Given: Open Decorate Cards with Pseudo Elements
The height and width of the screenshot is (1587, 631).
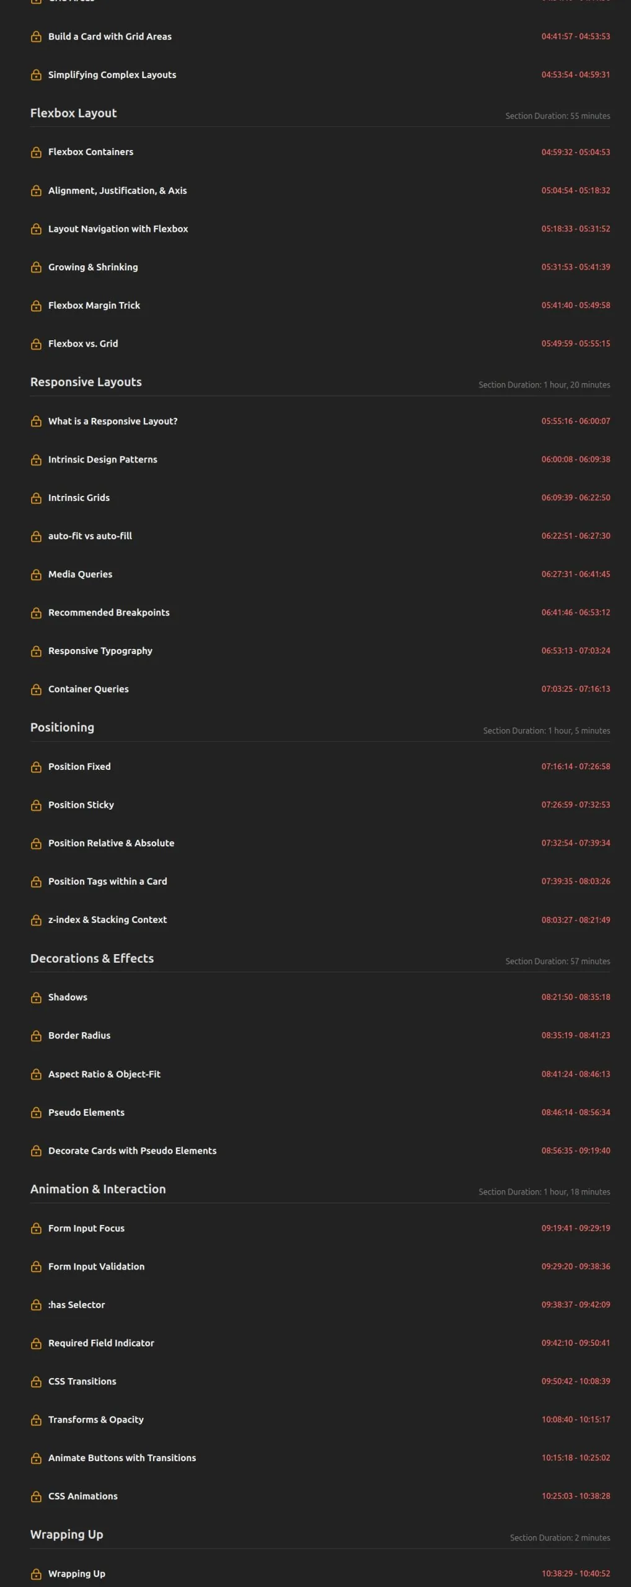Looking at the screenshot, I should tap(132, 1151).
